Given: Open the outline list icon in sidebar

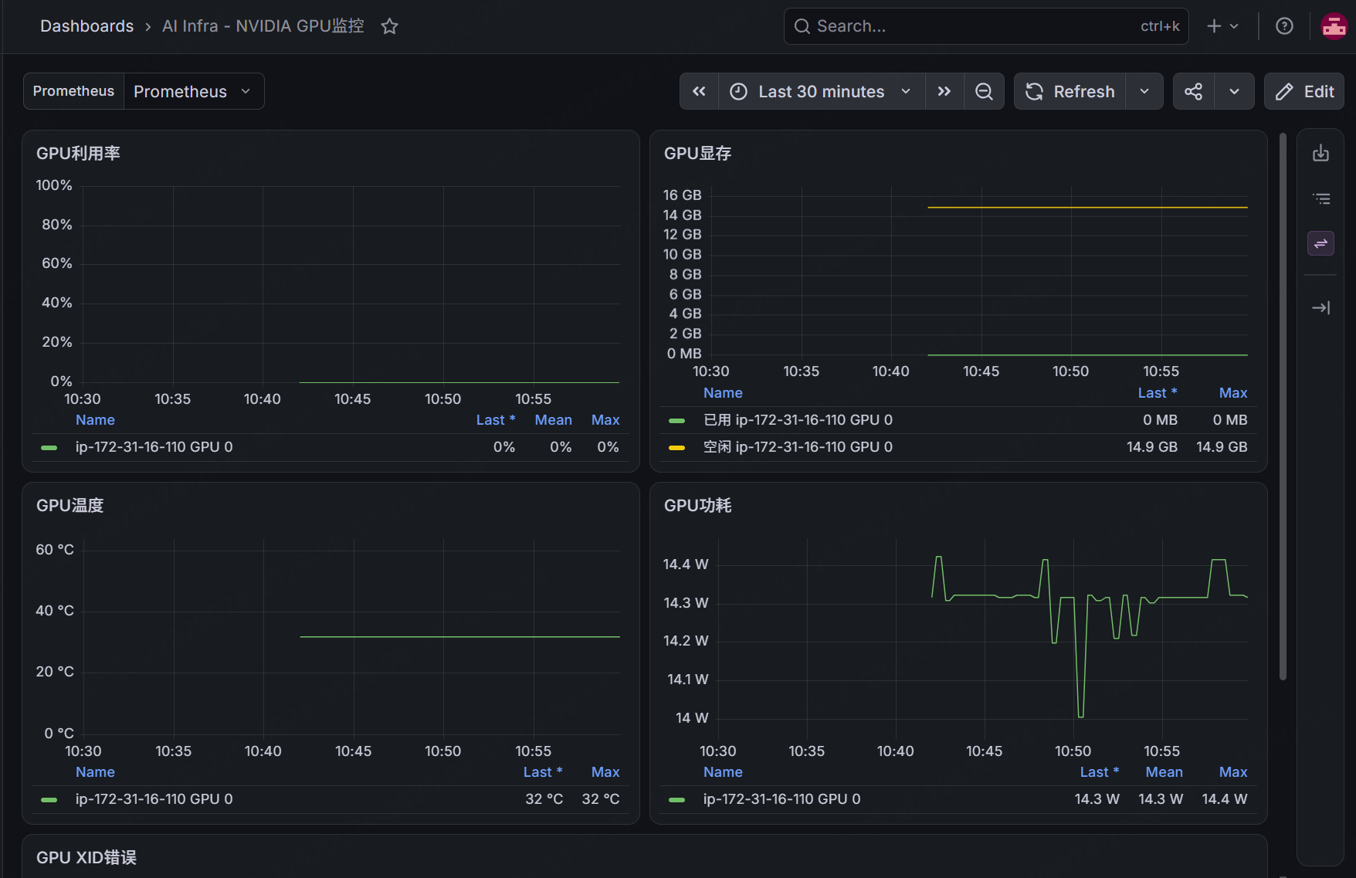Looking at the screenshot, I should point(1321,198).
